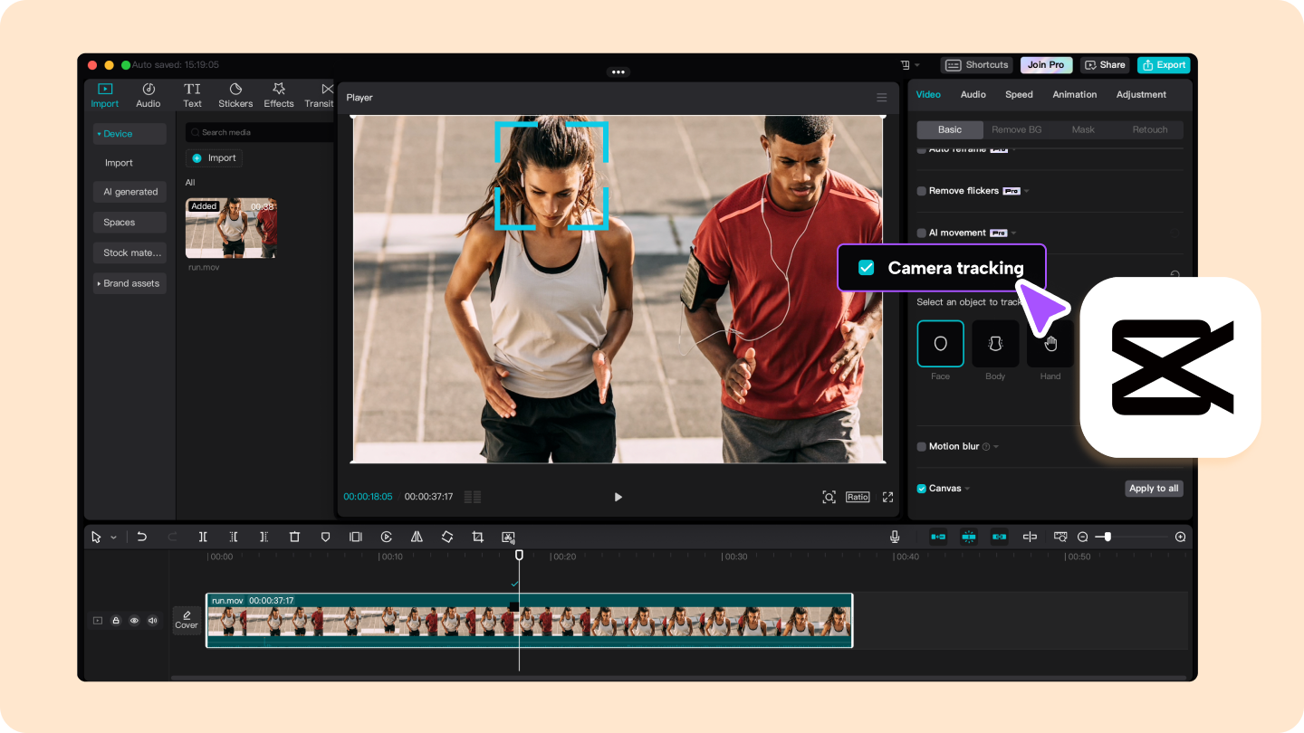Open the Effects panel
Viewport: 1304px width, 733px height.
coord(279,95)
